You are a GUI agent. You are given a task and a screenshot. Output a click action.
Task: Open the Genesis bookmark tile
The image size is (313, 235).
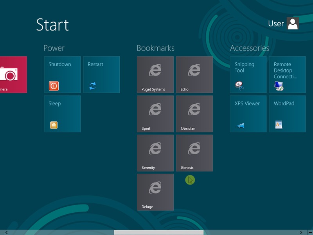click(194, 153)
